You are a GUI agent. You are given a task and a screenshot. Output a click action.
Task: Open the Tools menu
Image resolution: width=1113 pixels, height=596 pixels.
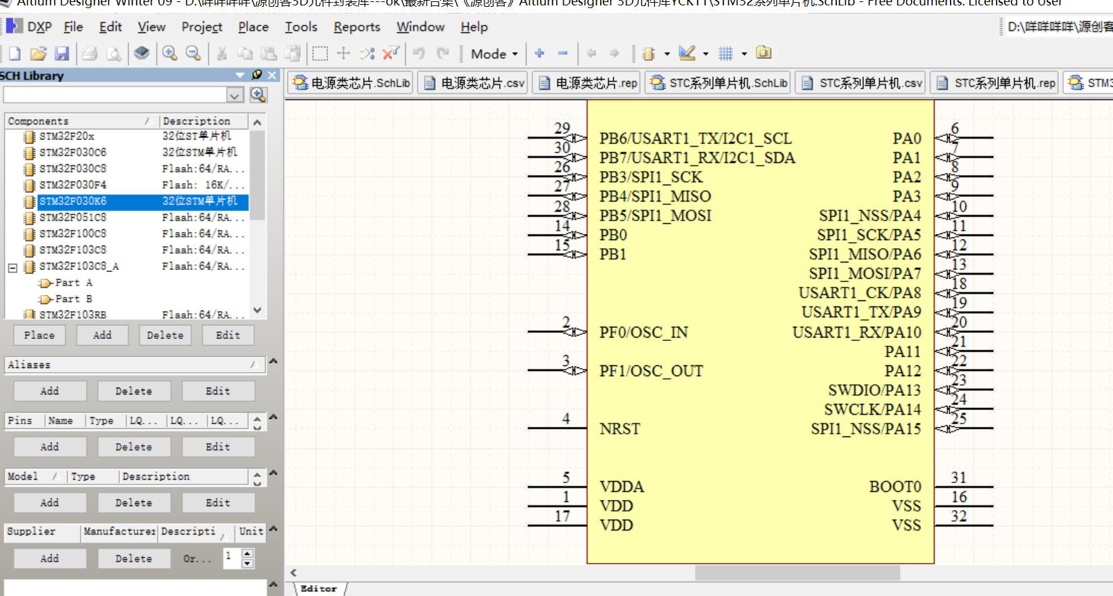click(301, 27)
